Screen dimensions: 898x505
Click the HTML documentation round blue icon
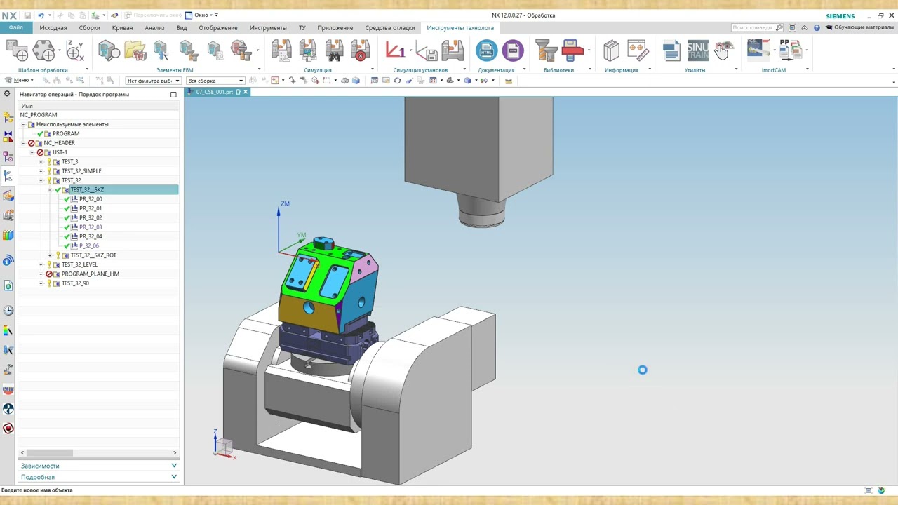pyautogui.click(x=486, y=50)
